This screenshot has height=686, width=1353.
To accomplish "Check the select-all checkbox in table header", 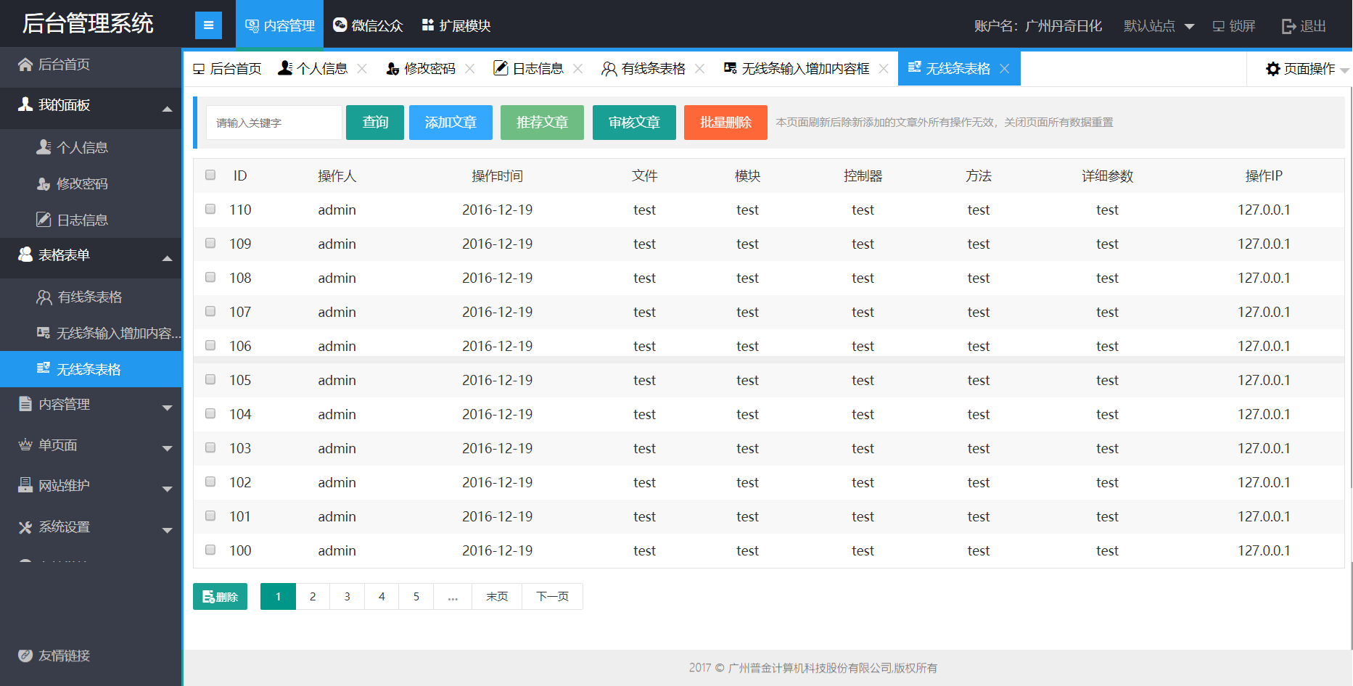I will click(x=210, y=174).
